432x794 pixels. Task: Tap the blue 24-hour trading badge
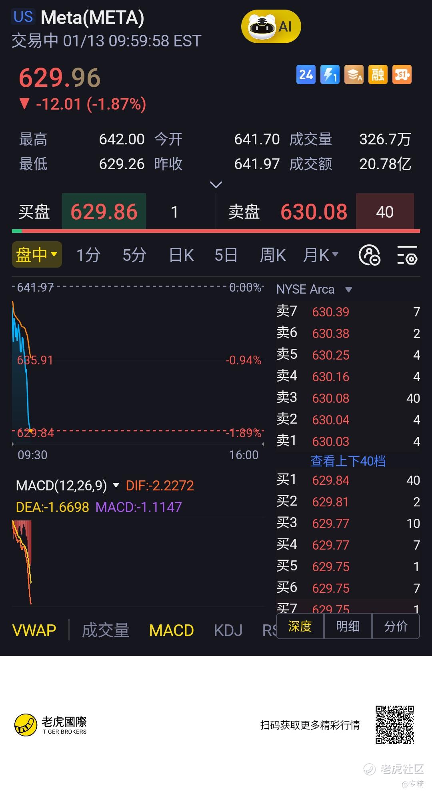point(306,74)
